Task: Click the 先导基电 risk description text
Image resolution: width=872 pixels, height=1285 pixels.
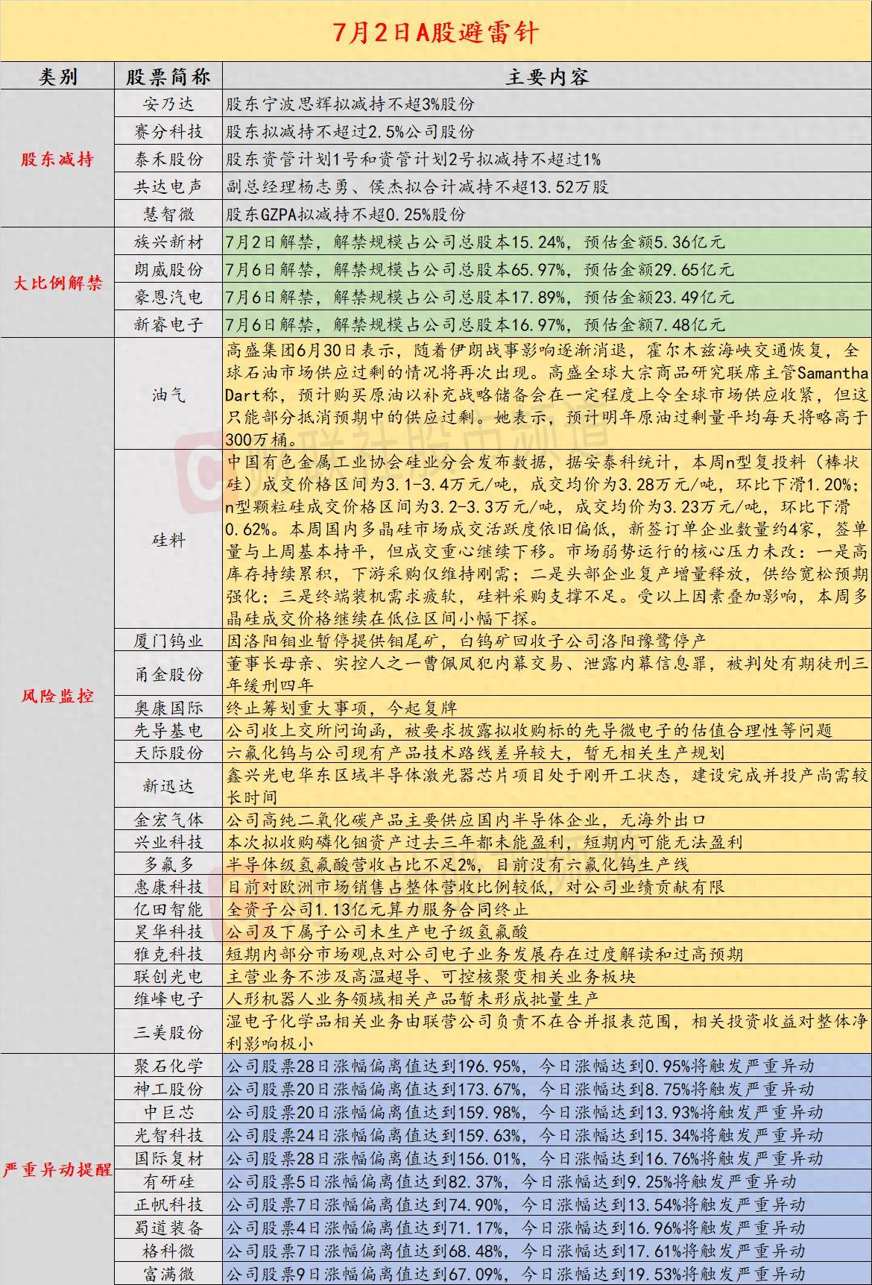Action: coord(529,730)
